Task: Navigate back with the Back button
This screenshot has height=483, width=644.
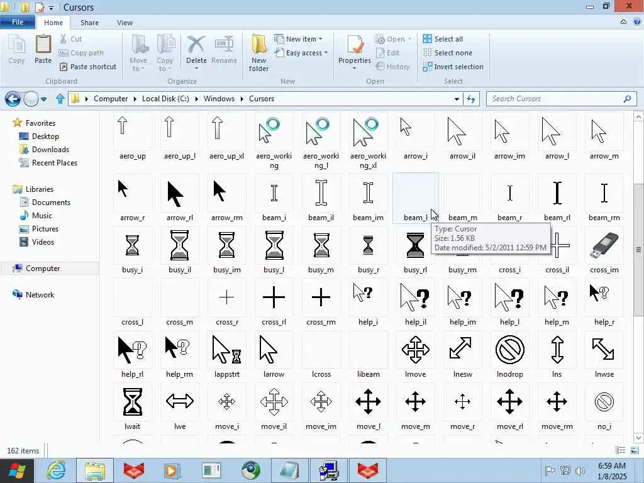Action: tap(13, 99)
